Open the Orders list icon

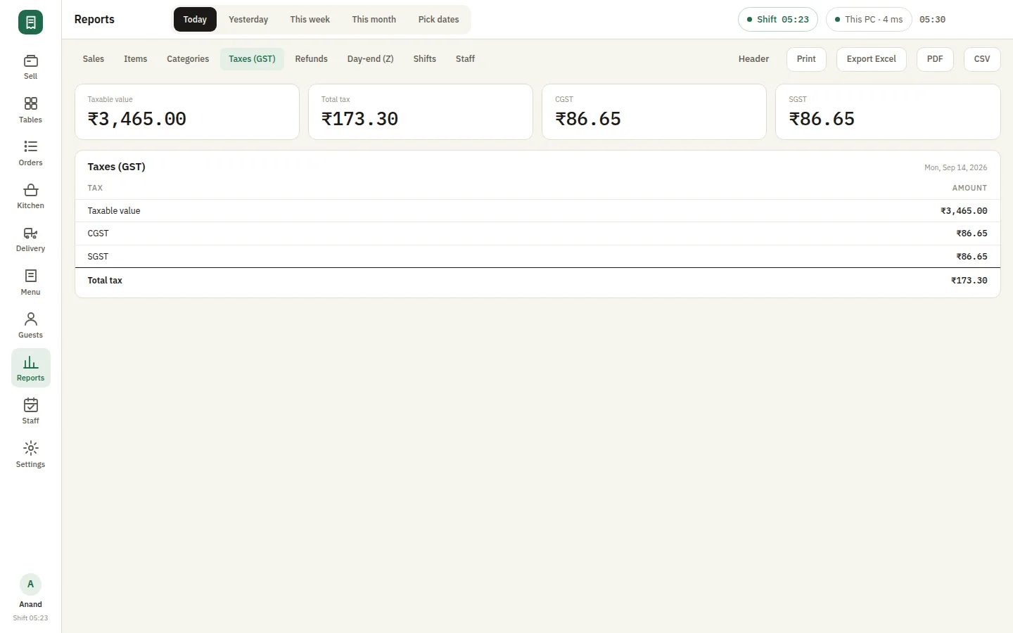[x=30, y=147]
